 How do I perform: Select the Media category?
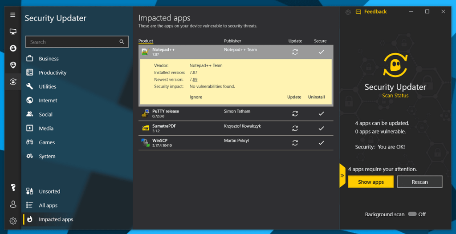click(46, 129)
